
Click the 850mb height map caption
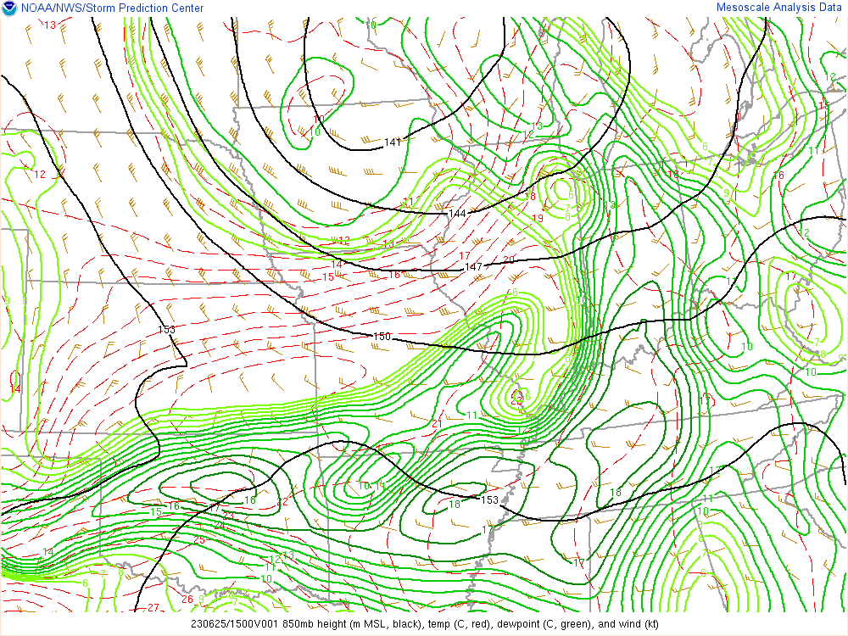click(x=424, y=624)
